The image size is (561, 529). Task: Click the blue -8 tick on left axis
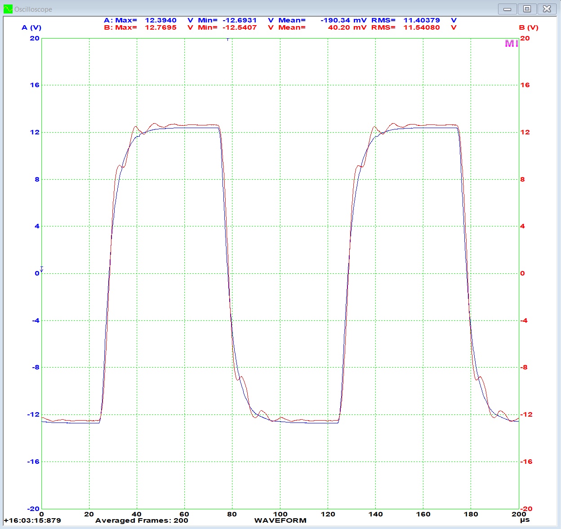click(36, 367)
